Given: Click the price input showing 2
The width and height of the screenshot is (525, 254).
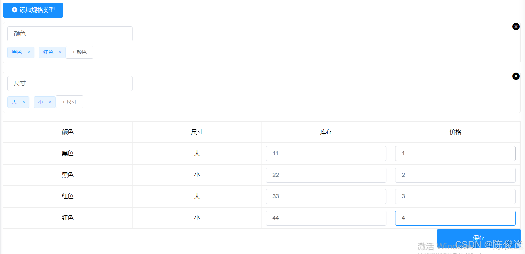Looking at the screenshot, I should click(455, 175).
